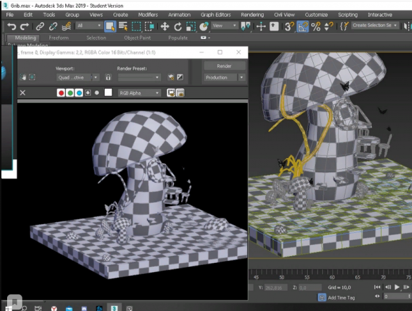Image resolution: width=412 pixels, height=311 pixels.
Task: Open the Civil View menu
Action: click(x=285, y=15)
